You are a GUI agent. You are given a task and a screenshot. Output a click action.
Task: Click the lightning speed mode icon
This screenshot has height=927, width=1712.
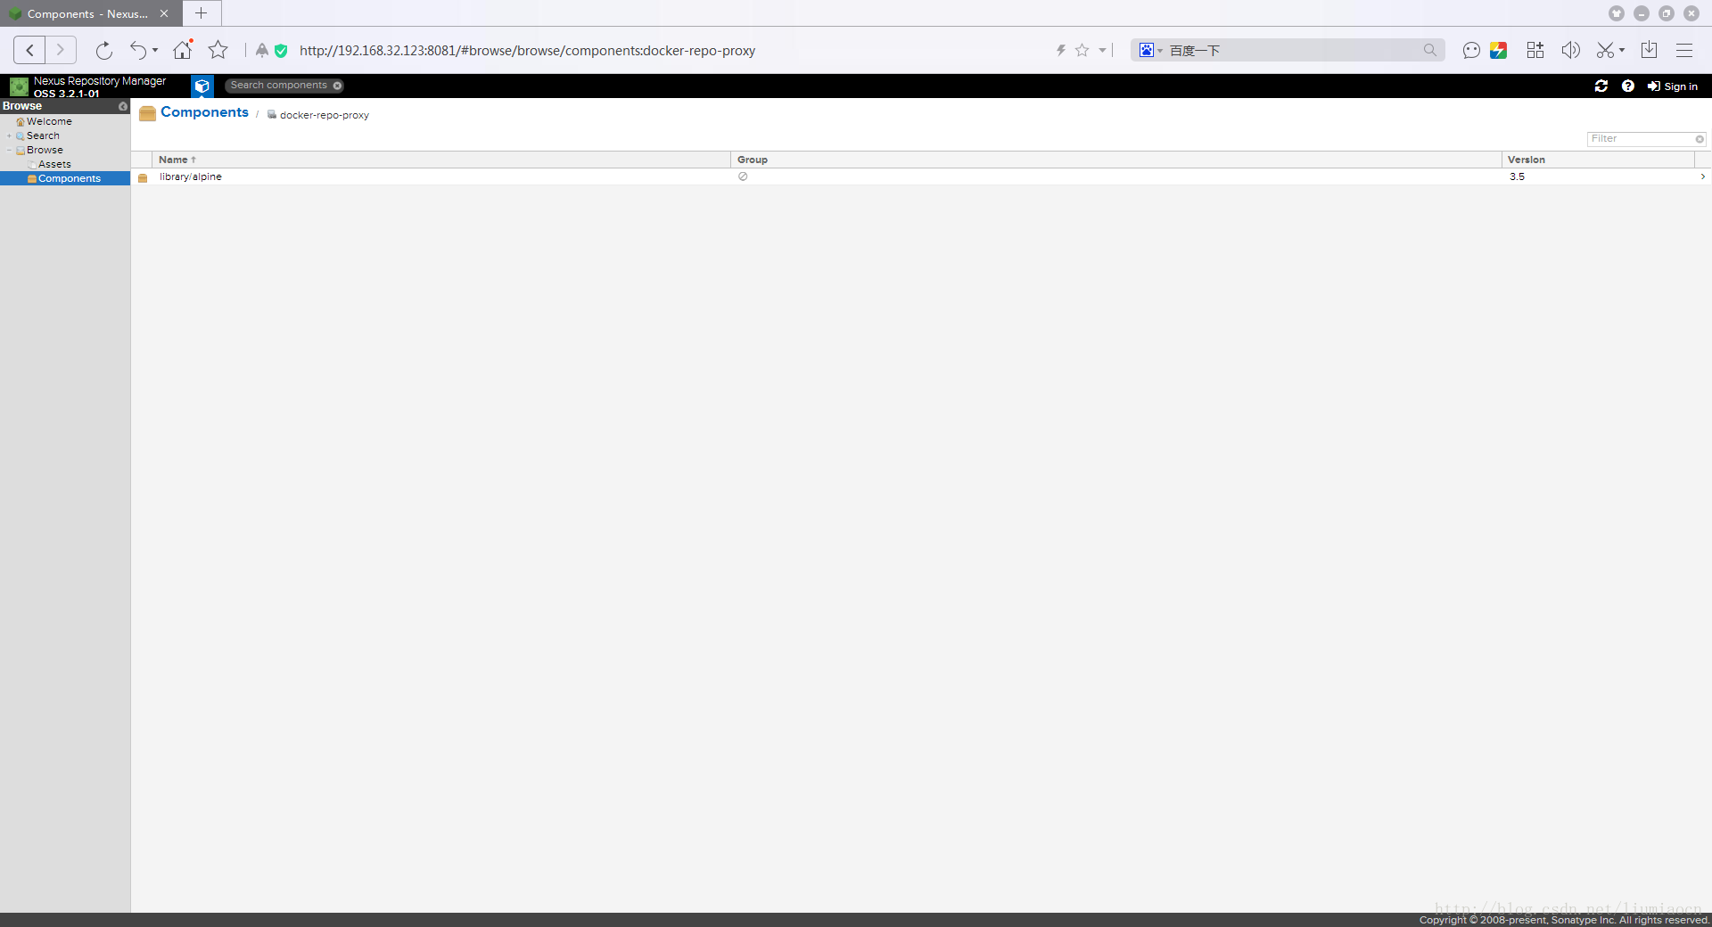(1061, 50)
